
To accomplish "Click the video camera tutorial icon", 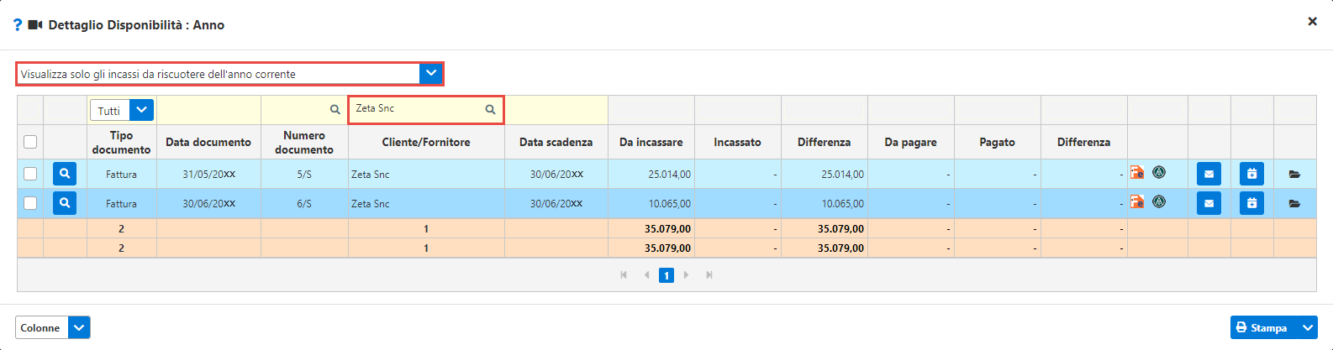I will 35,25.
